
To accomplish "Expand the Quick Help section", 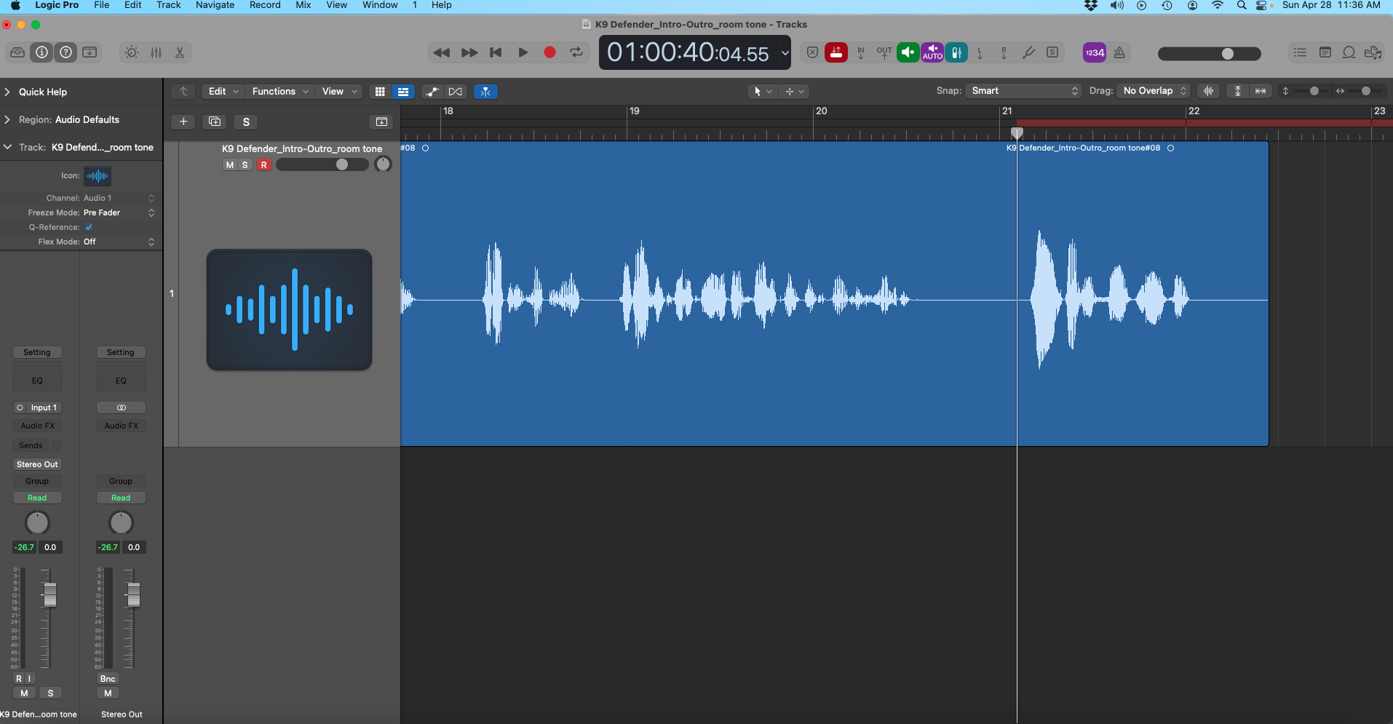I will point(7,92).
